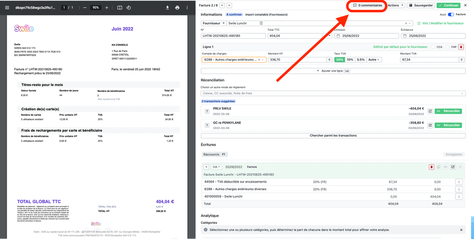Open Voir / Modifier le fournisseur link
The height and width of the screenshot is (239, 474).
coord(440,23)
